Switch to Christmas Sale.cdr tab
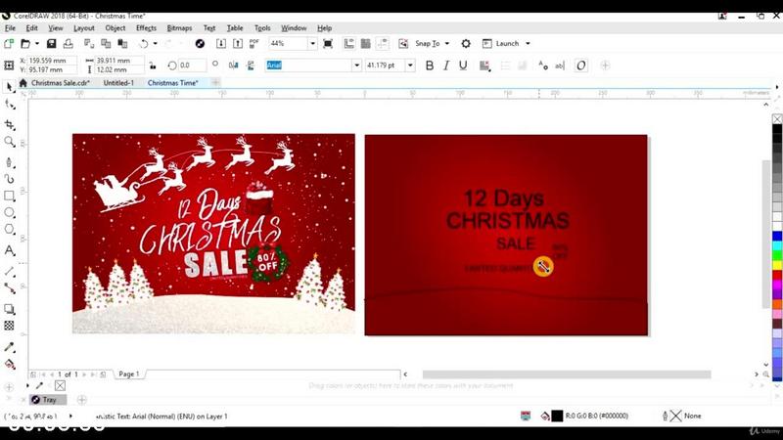The image size is (783, 440). (x=61, y=83)
